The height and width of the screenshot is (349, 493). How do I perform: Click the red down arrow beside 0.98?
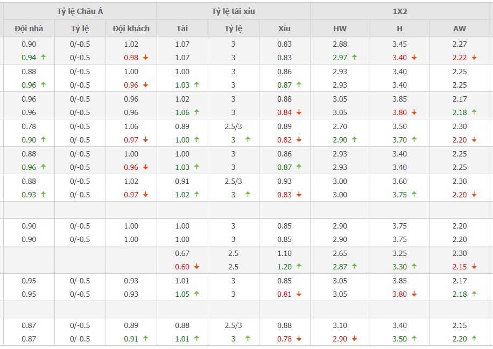coord(145,58)
